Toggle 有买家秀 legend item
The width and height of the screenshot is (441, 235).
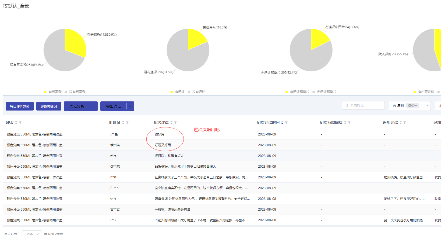pos(53,92)
